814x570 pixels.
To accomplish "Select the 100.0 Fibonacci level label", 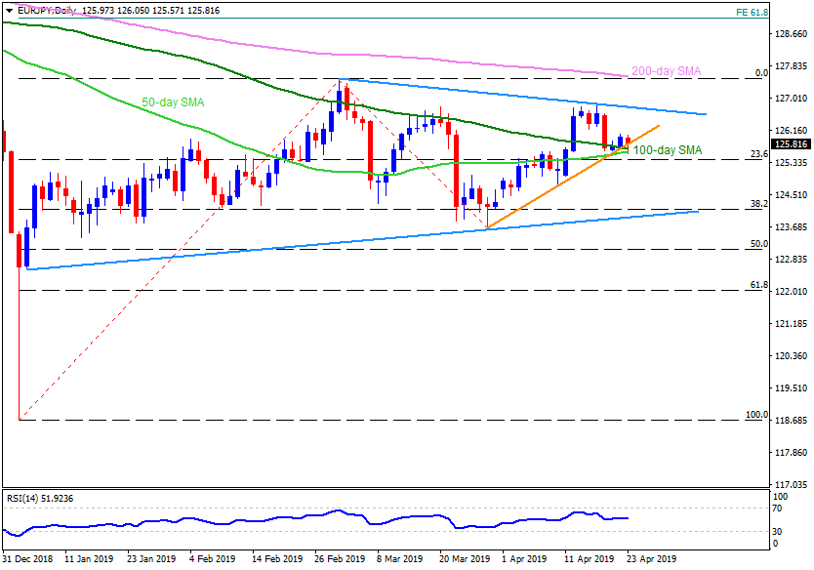I will [x=756, y=415].
